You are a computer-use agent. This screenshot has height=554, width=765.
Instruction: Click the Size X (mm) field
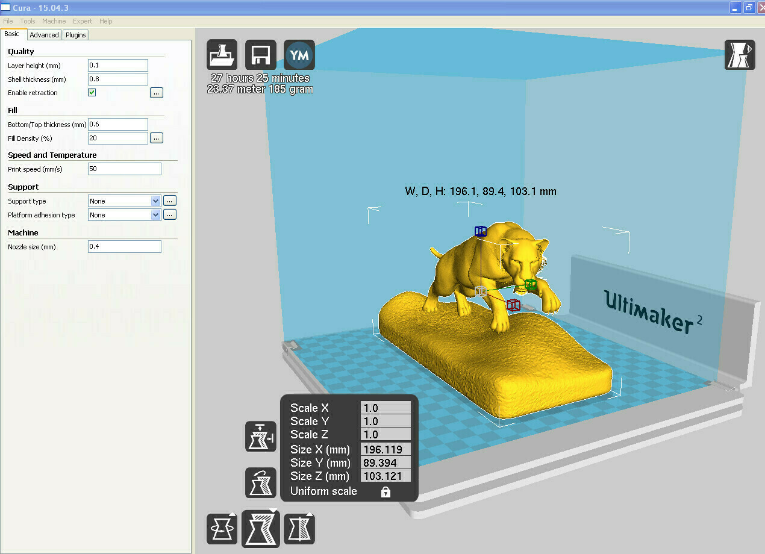(x=386, y=449)
